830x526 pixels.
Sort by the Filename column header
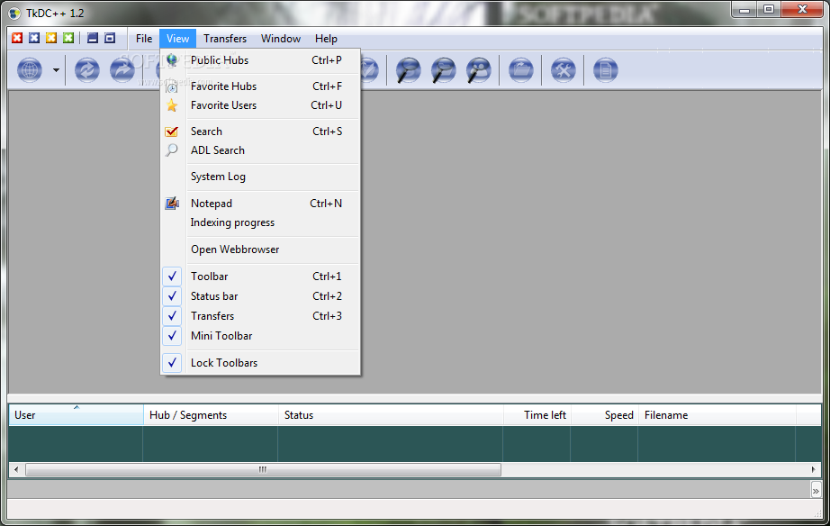tap(717, 415)
